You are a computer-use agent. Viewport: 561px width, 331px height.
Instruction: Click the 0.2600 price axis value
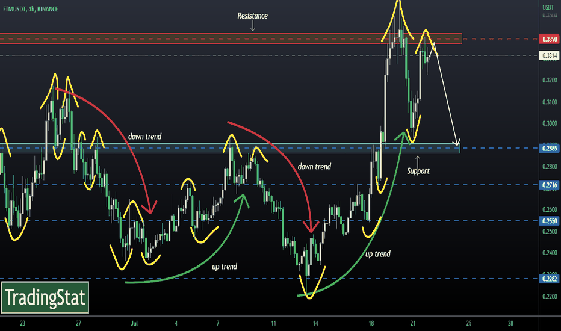tap(550, 209)
